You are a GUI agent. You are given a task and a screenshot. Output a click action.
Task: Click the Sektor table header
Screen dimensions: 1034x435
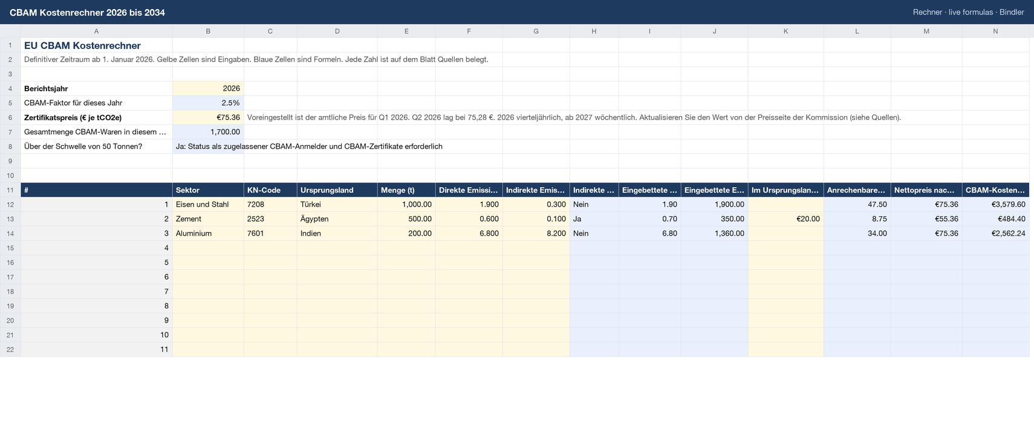pos(208,190)
